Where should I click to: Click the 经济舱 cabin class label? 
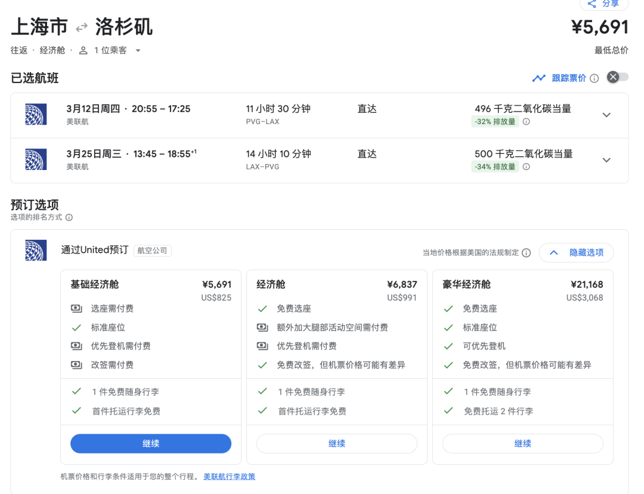coord(52,51)
